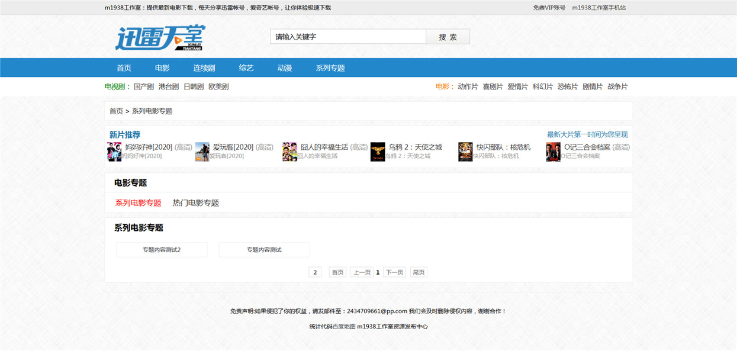Open the 囧人的幸福生活 poster thumbnail
The width and height of the screenshot is (737, 351).
pyautogui.click(x=289, y=152)
